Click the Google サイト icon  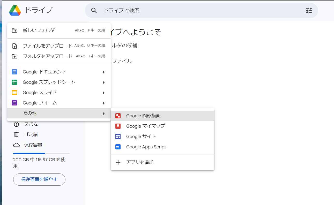[x=118, y=136]
